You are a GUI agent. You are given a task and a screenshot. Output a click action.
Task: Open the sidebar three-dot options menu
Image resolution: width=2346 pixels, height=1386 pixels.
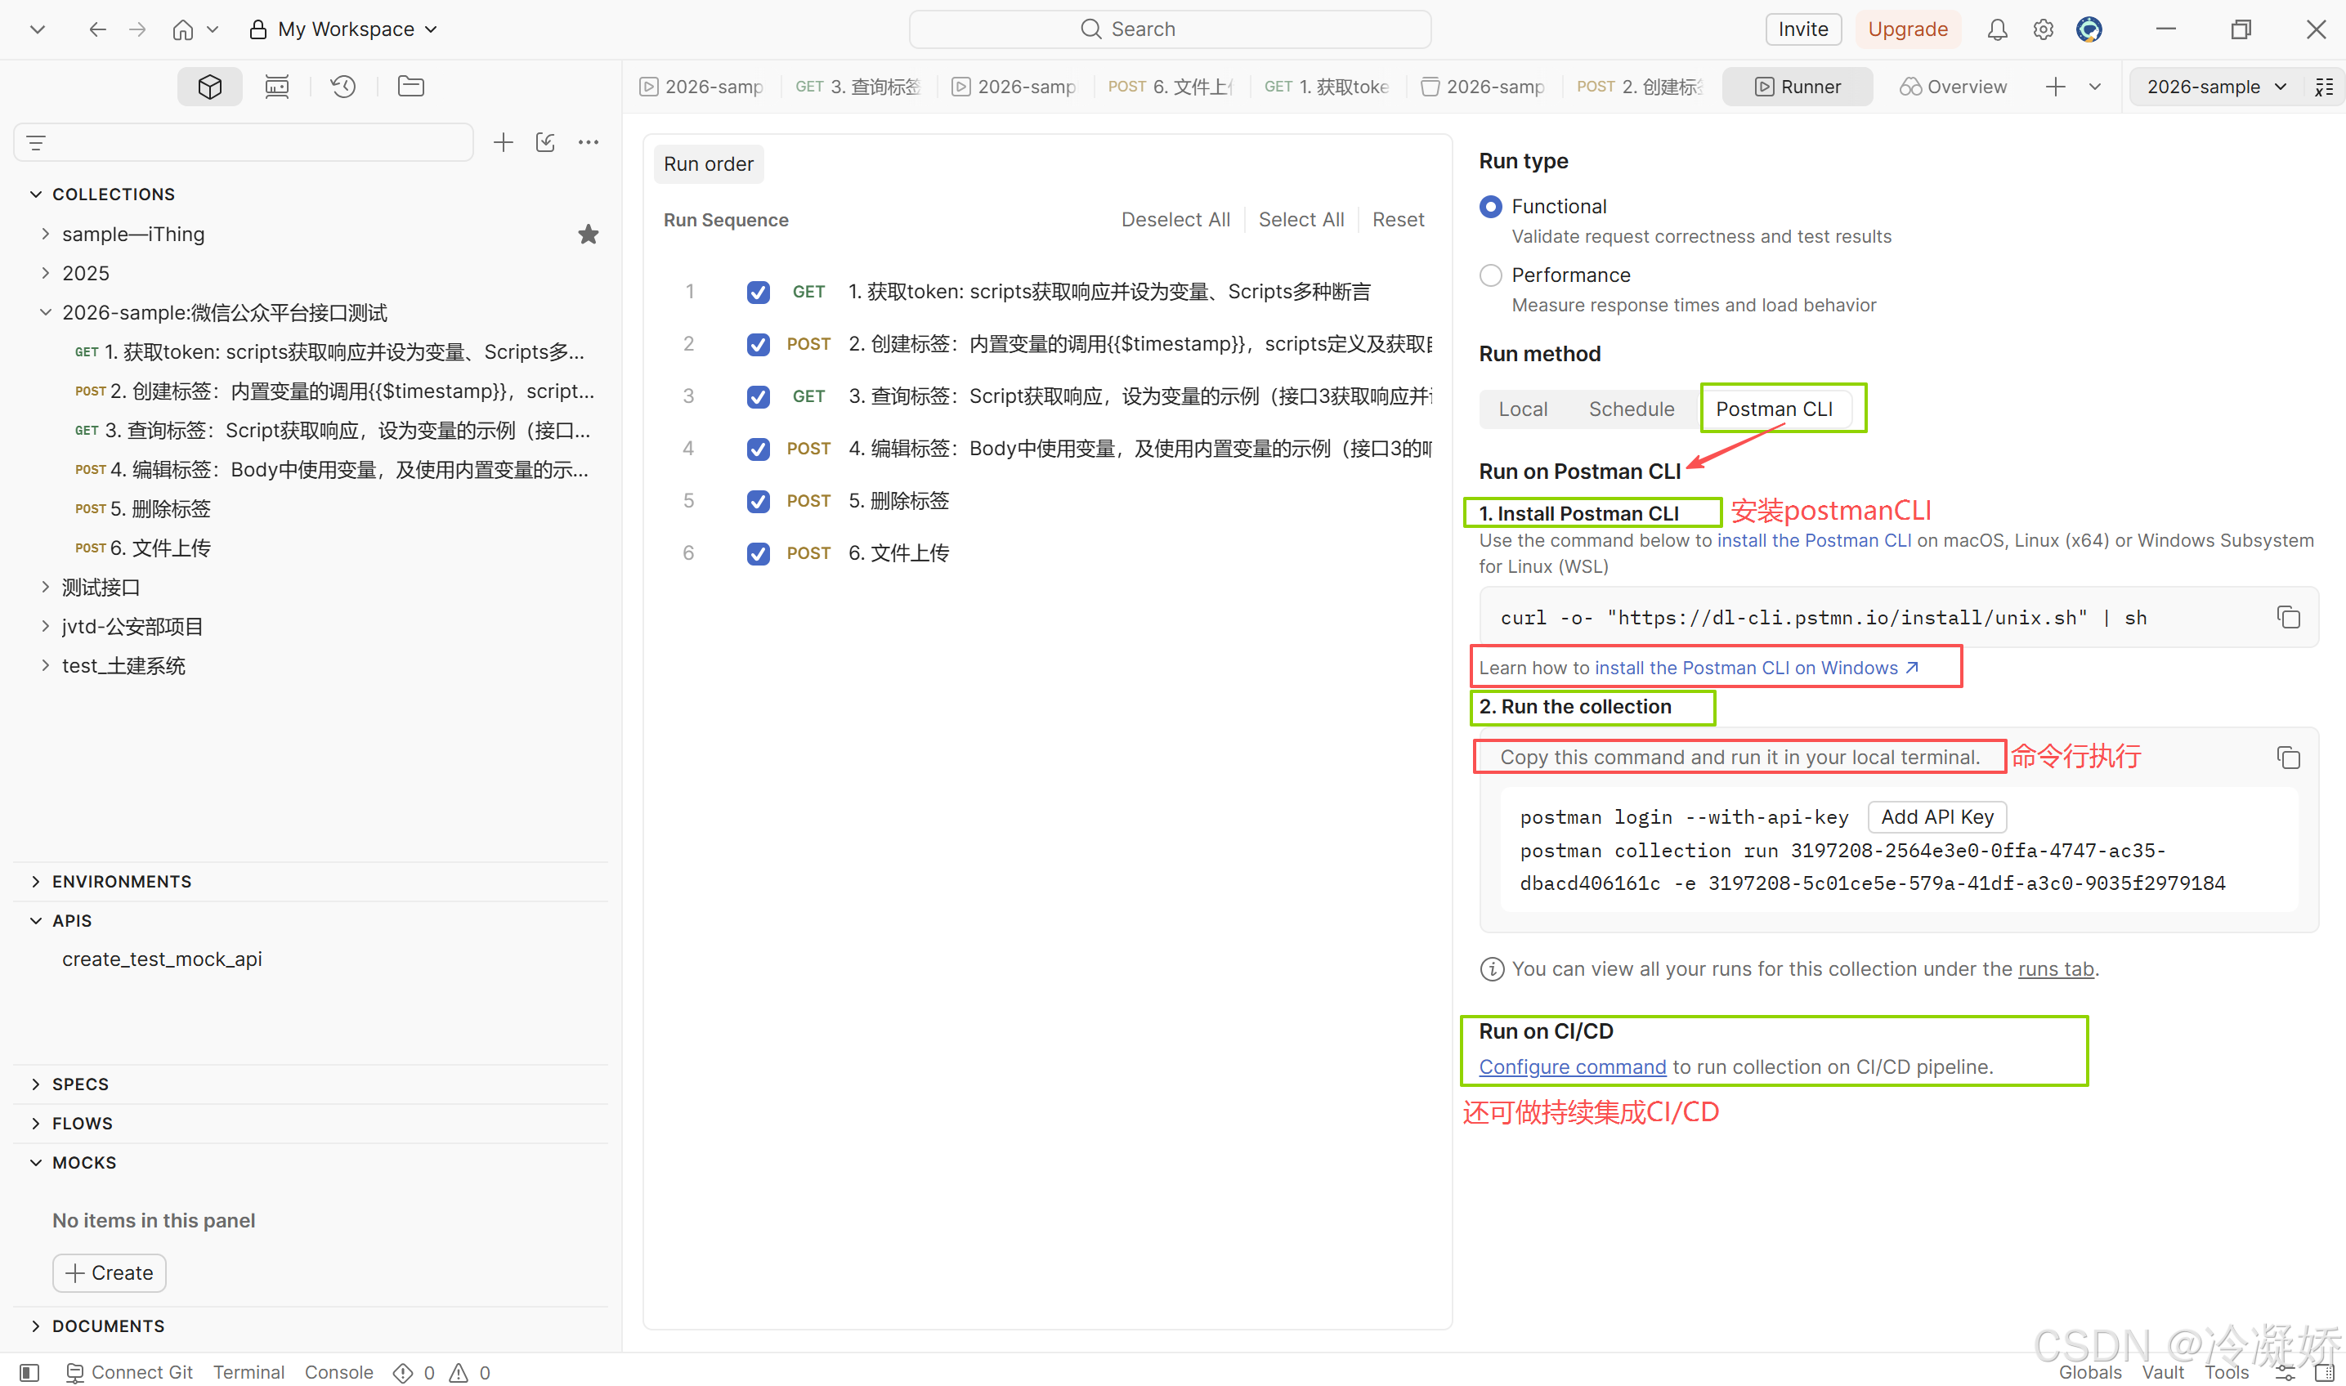tap(589, 142)
